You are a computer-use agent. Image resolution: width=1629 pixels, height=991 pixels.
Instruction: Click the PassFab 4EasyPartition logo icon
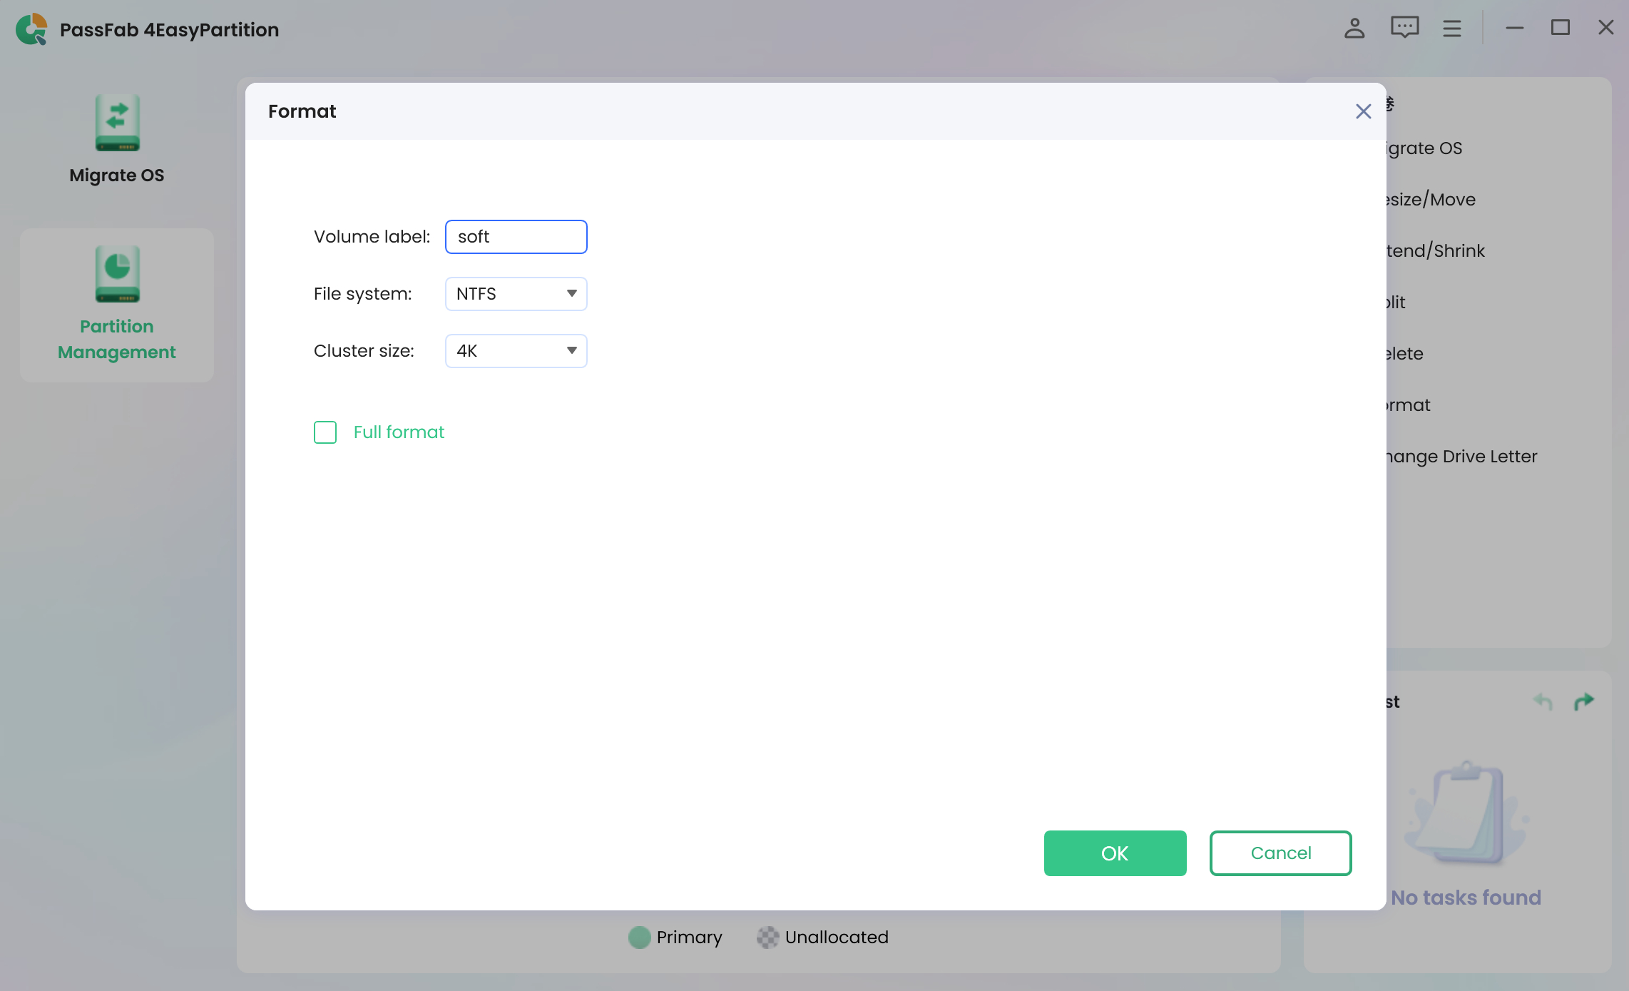31,29
